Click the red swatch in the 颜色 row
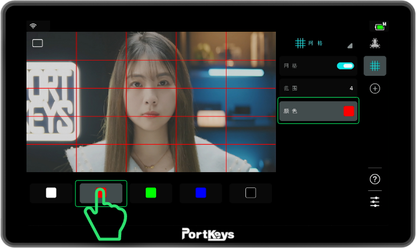 (x=349, y=110)
